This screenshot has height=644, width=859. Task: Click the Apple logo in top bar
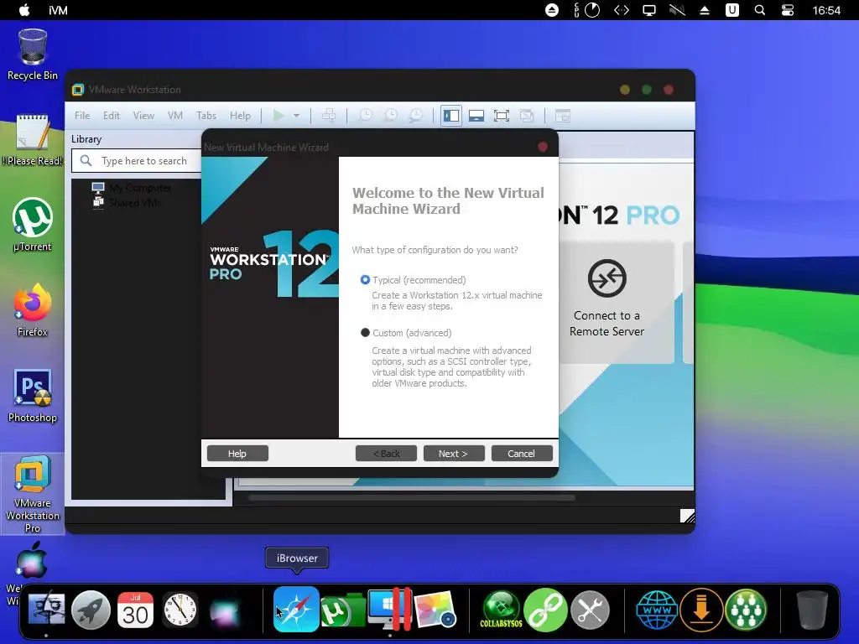(24, 10)
